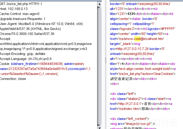
Task: Click the style='text-align:center;font-weight:bold' line
Action: pos(143,69)
